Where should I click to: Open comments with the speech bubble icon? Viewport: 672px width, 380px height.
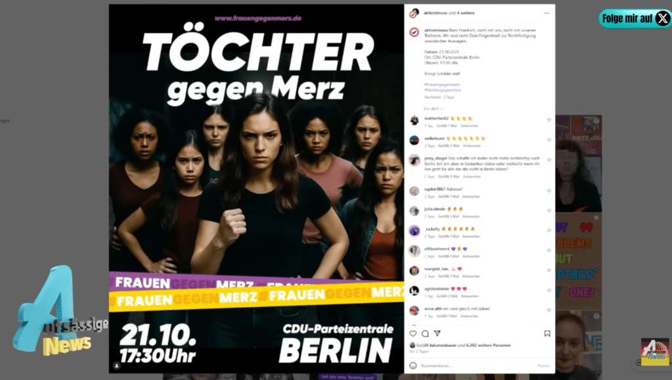pos(425,333)
